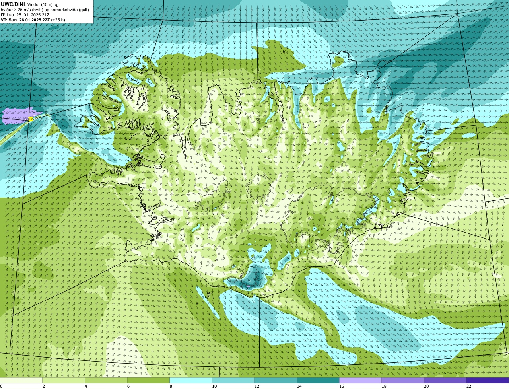Click the legend scale label '8'
This screenshot has width=509, height=389.
171,386
